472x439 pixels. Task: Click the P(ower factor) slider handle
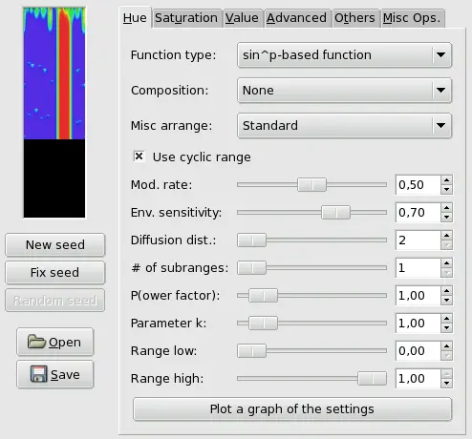pos(263,296)
